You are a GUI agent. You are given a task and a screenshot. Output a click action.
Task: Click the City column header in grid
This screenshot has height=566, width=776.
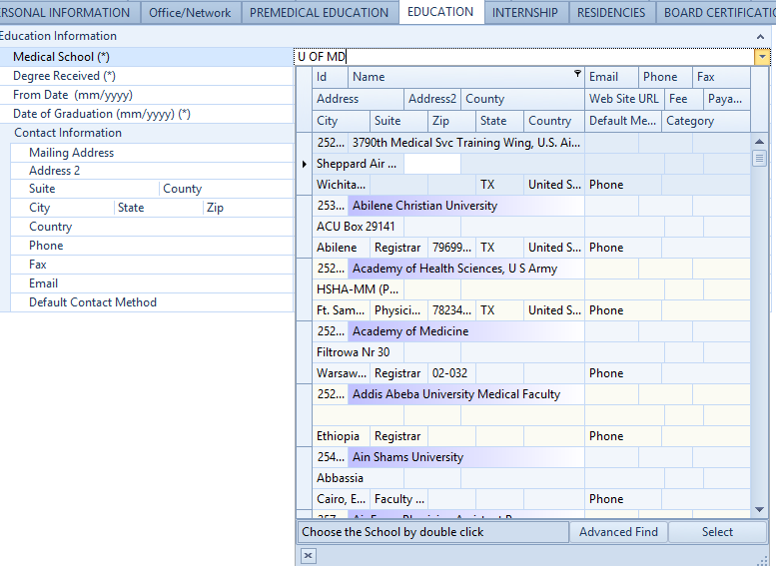341,121
